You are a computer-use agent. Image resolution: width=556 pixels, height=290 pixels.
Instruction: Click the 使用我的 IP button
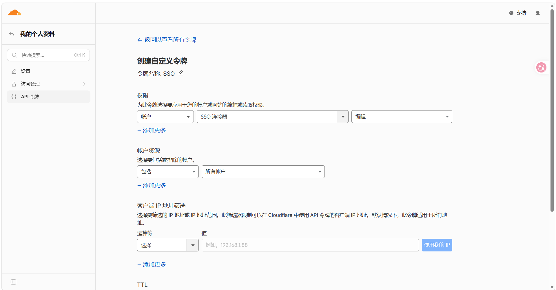click(x=437, y=245)
